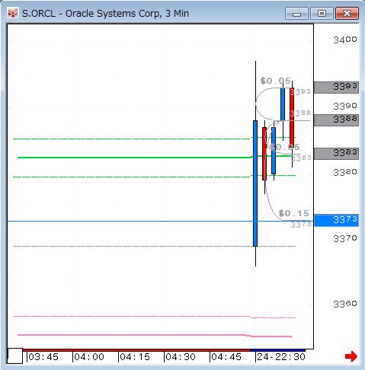Image resolution: width=365 pixels, height=370 pixels.
Task: Click the 04:00 time axis label
Action: pyautogui.click(x=89, y=357)
